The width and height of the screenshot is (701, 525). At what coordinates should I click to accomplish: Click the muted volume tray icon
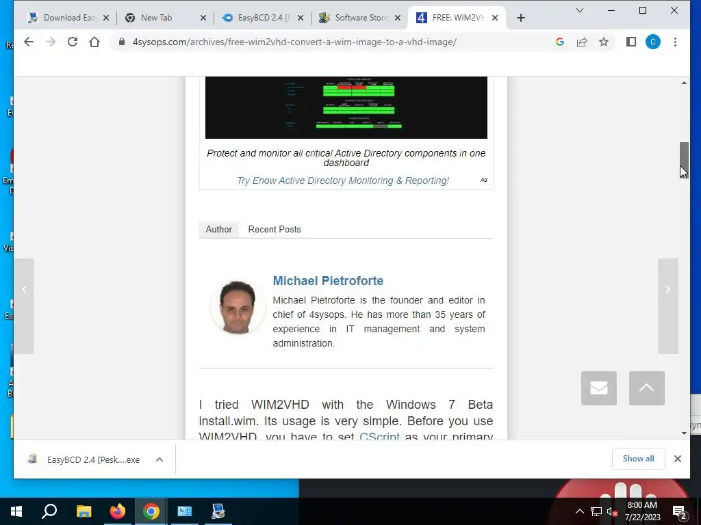[x=611, y=511]
